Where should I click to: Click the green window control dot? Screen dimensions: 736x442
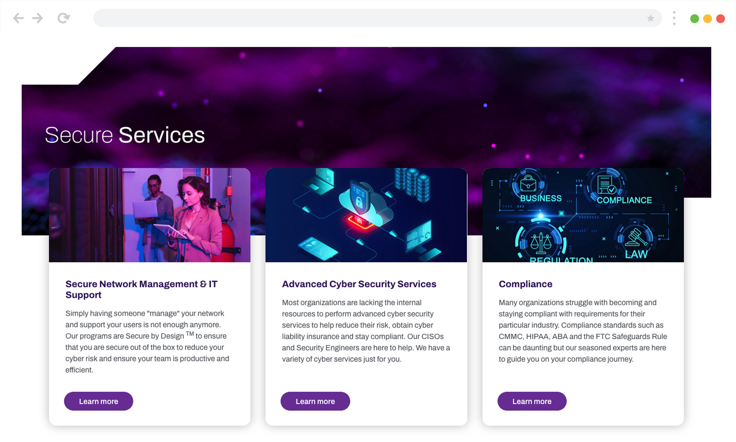(695, 18)
